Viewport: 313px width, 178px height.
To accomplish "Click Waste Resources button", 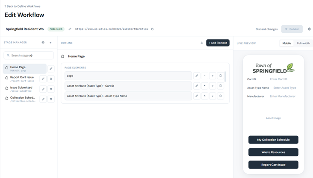I will pos(273,152).
